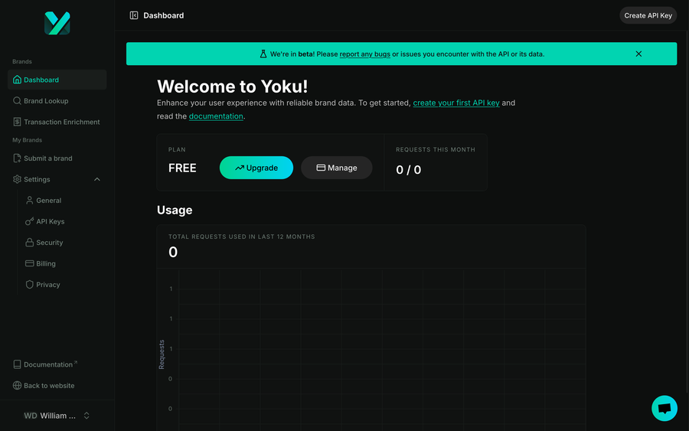Image resolution: width=689 pixels, height=431 pixels.
Task: Click the Submit a brand file icon
Action: [x=17, y=158]
